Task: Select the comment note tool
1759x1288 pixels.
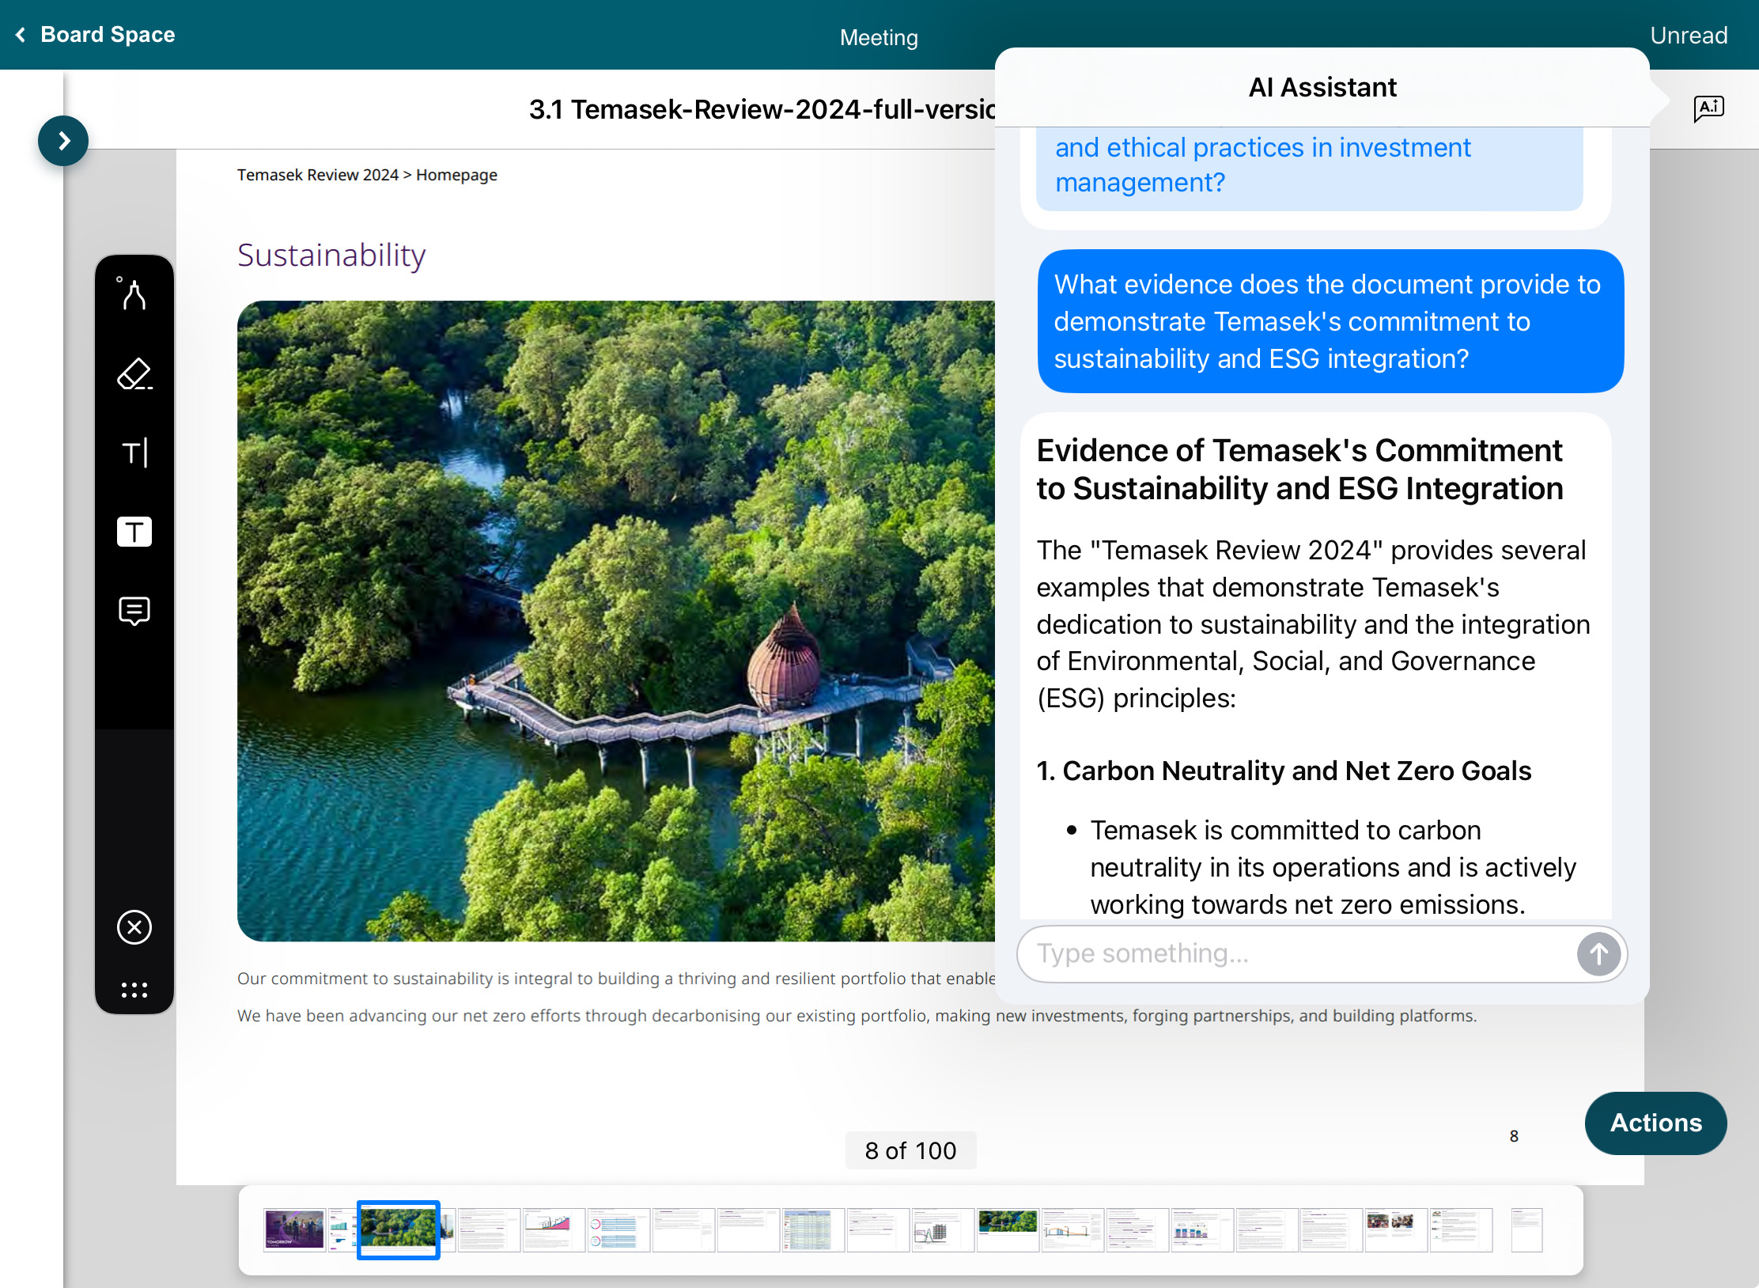Action: tap(134, 611)
